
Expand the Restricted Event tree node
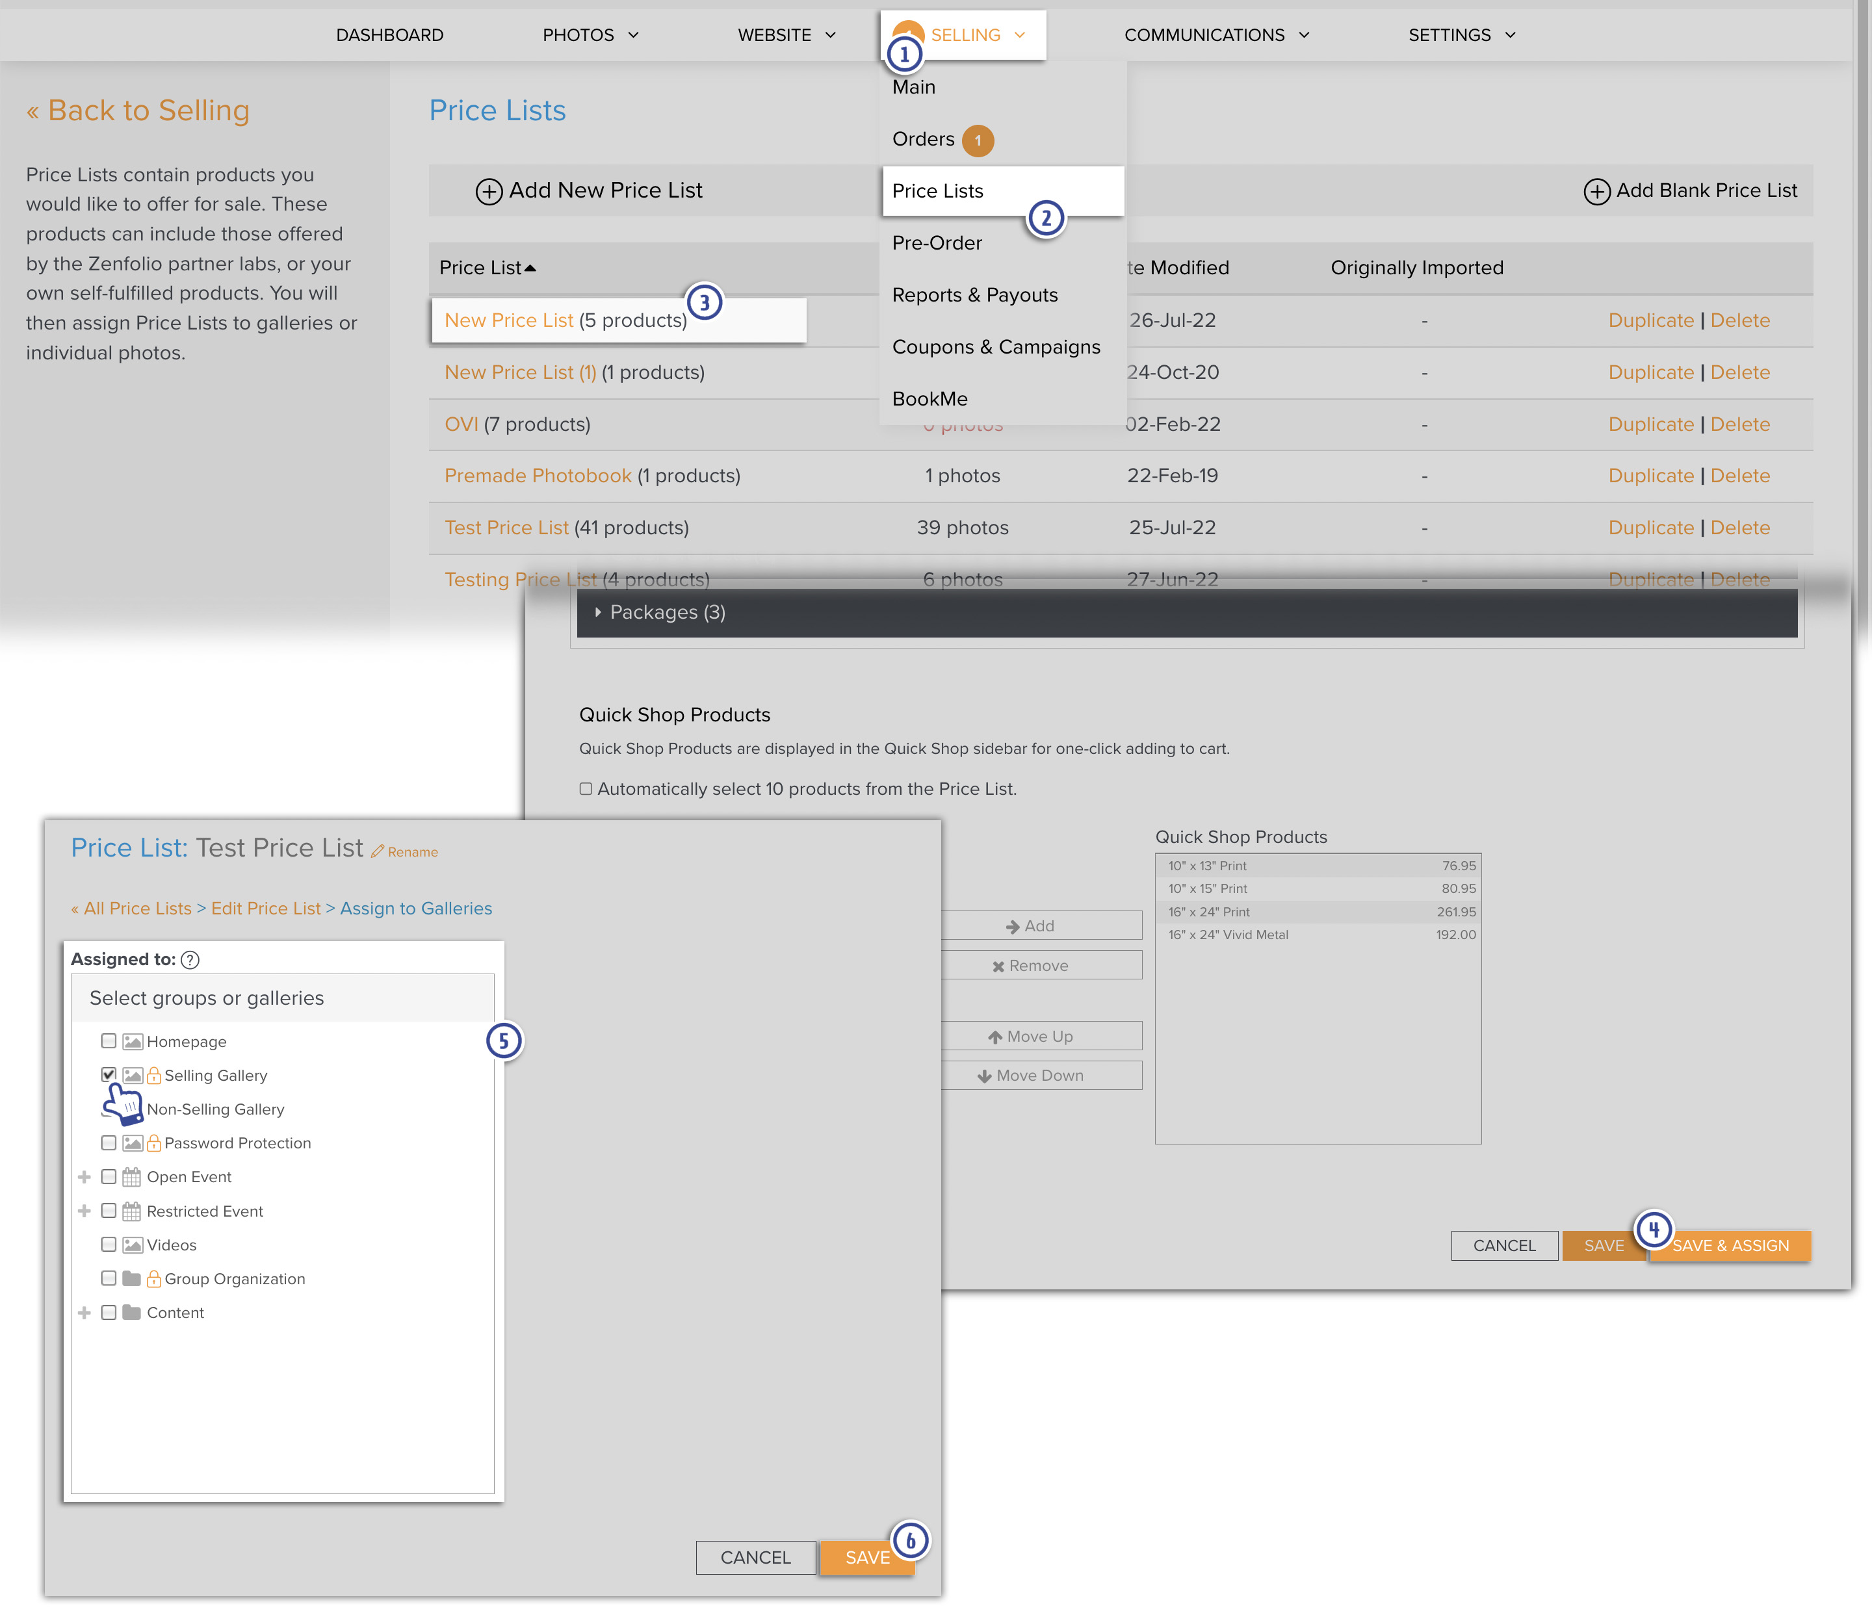click(84, 1211)
